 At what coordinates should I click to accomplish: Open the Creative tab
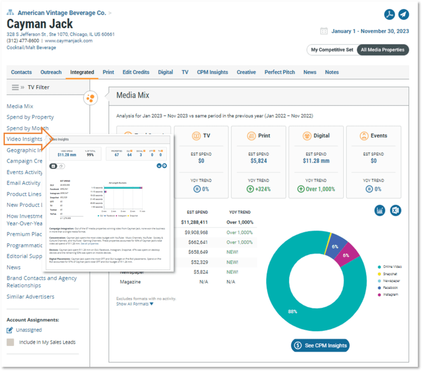[x=246, y=72]
